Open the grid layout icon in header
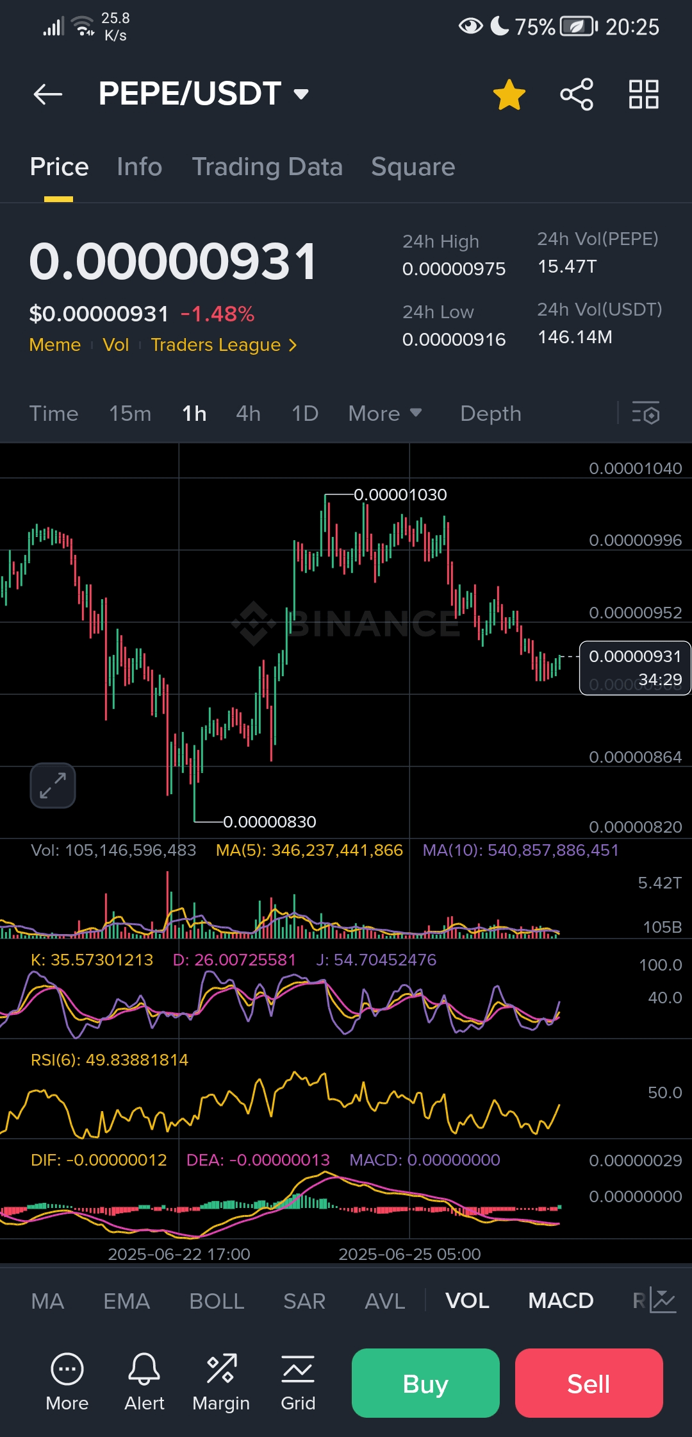 pos(644,94)
